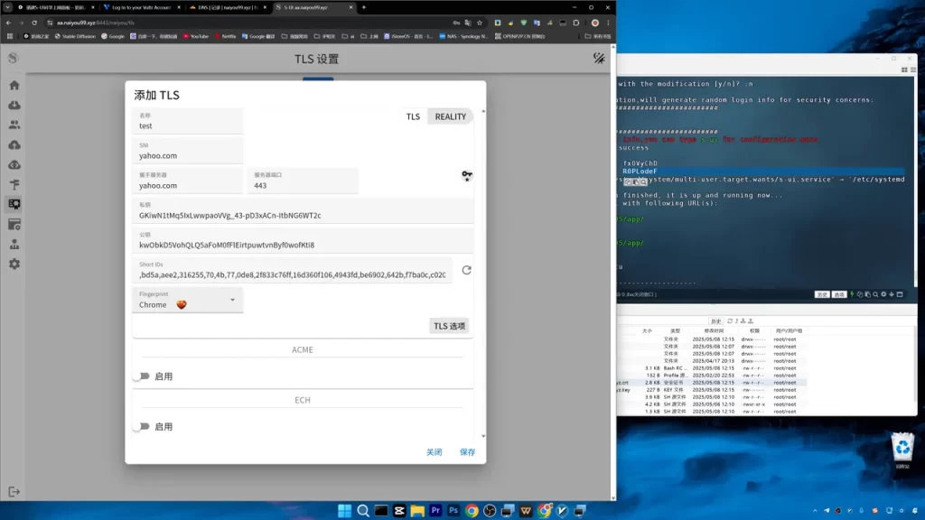
Task: Open Photoshop from the taskbar
Action: coord(453,510)
